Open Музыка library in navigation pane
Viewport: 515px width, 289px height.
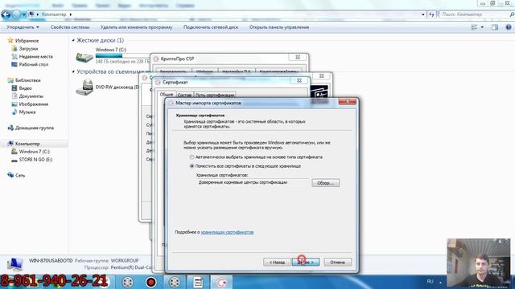click(x=27, y=112)
